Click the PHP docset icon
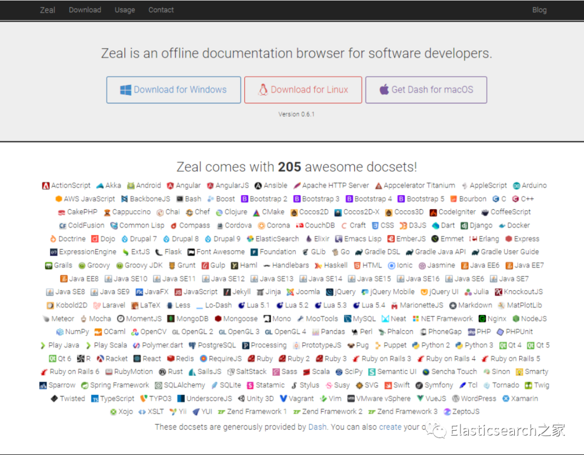Viewport: 584px width, 455px height. [472, 332]
